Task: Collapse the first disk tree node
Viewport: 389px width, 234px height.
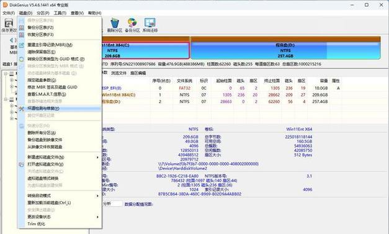Action: [6, 73]
